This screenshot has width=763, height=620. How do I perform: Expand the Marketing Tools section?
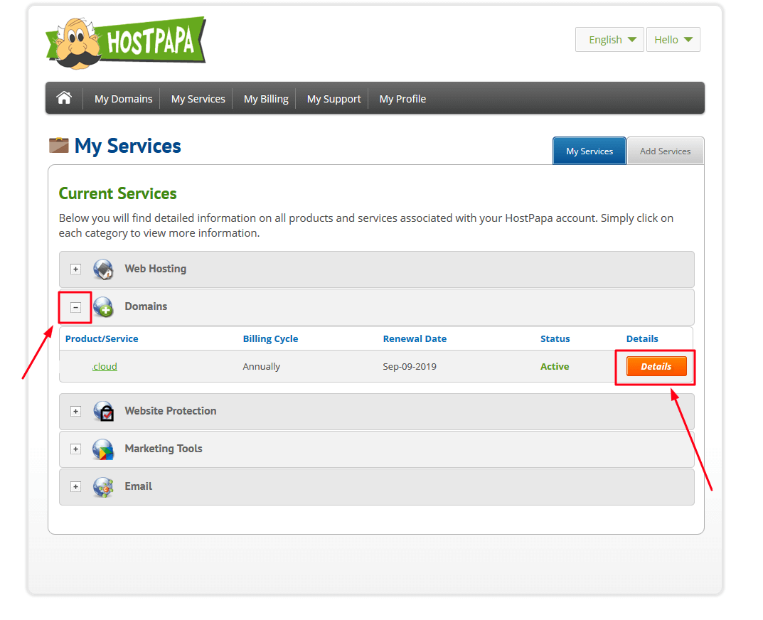[x=75, y=449]
